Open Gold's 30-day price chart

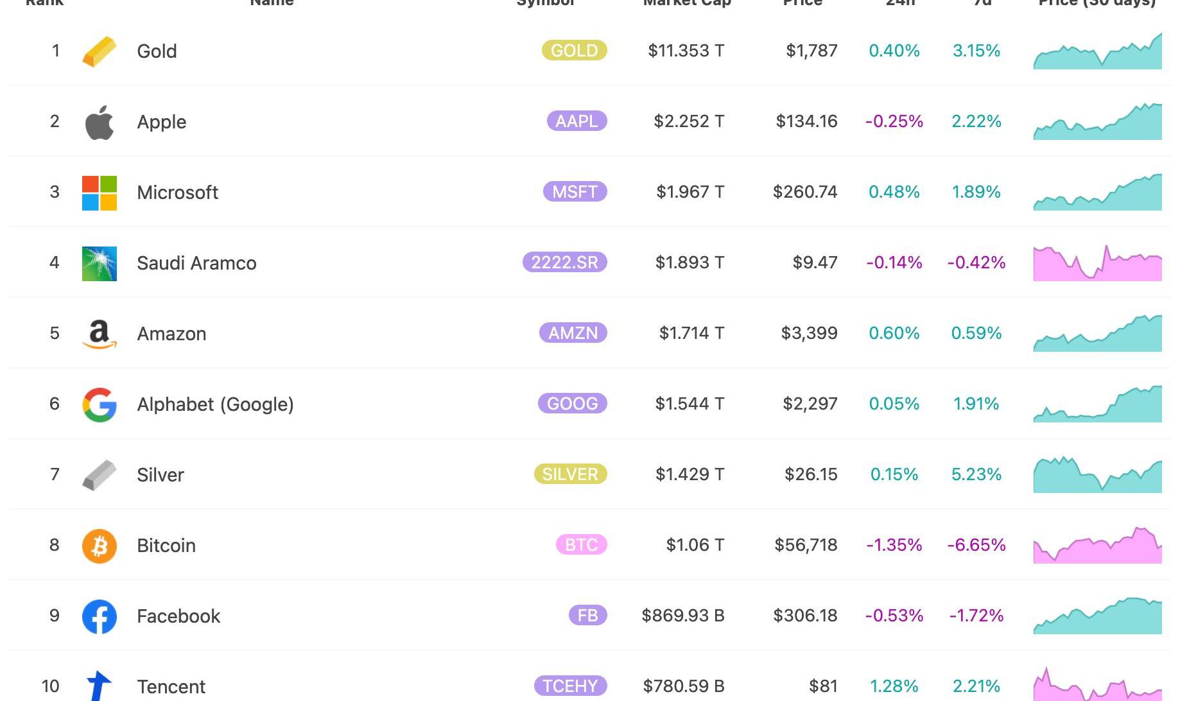pyautogui.click(x=1097, y=51)
